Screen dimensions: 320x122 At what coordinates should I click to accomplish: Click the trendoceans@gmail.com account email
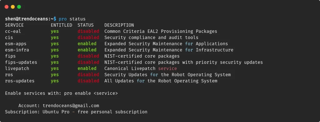(71, 106)
